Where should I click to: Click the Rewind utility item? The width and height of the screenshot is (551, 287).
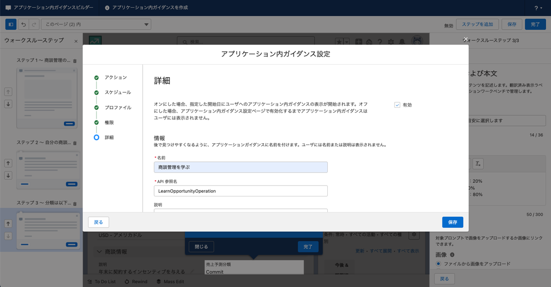(x=136, y=281)
